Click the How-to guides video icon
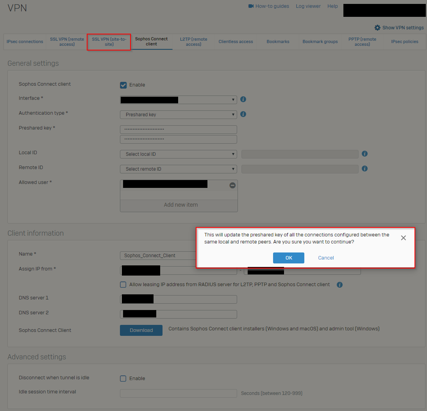This screenshot has height=411, width=427. click(251, 6)
